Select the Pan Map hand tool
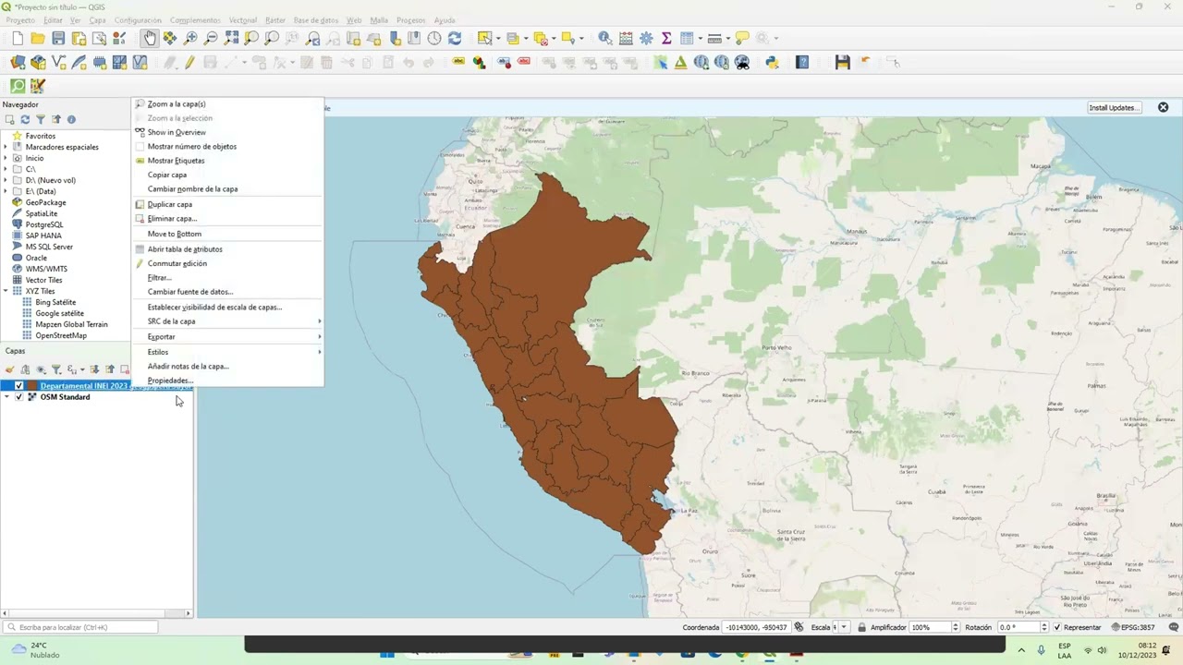The image size is (1183, 665). 150,38
